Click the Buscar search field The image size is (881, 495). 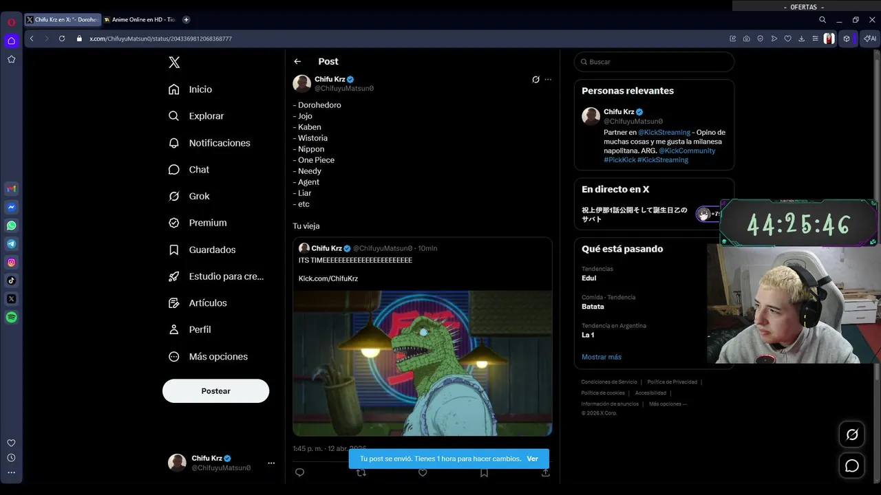pos(654,62)
